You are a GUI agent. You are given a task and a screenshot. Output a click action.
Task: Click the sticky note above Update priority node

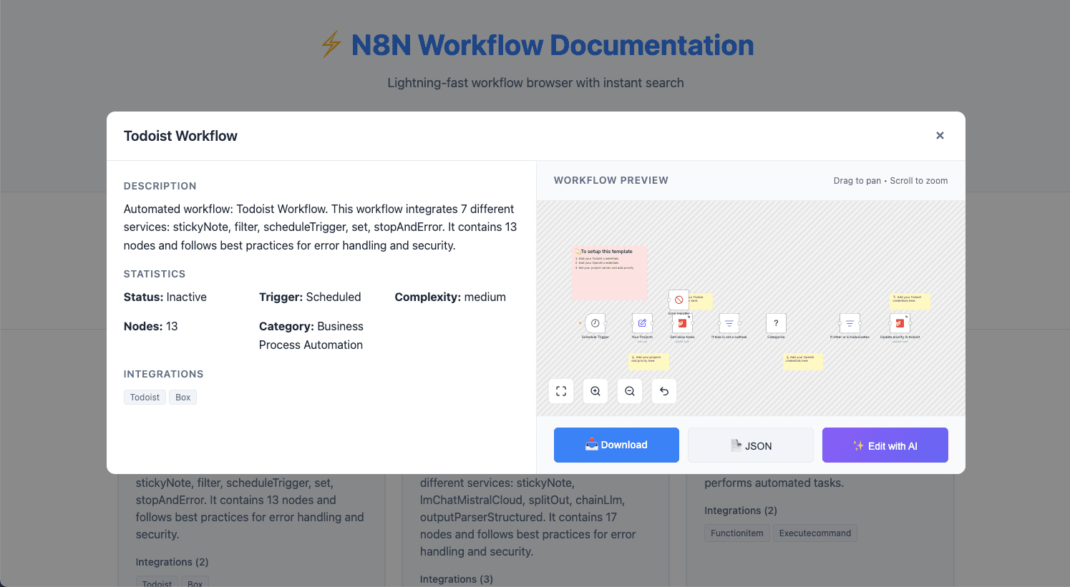[910, 301]
